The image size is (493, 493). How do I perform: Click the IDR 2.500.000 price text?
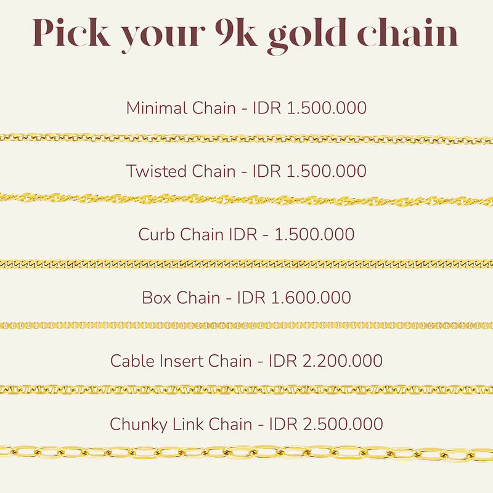tap(326, 424)
